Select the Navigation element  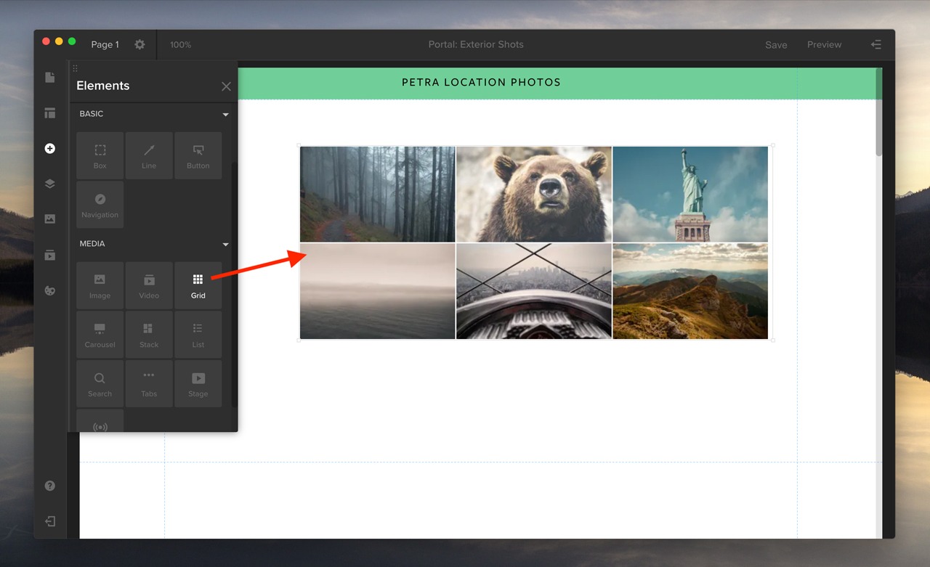[100, 205]
